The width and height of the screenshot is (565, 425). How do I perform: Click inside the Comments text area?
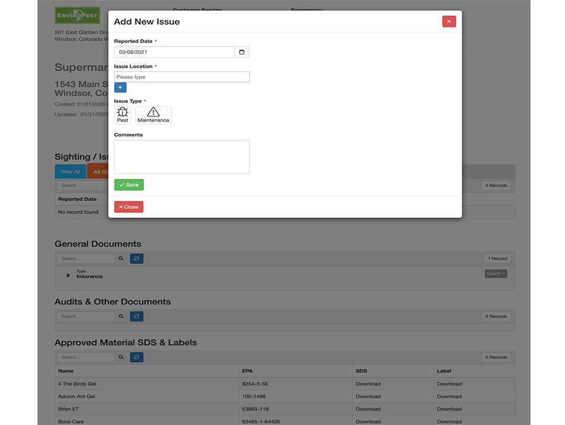(181, 157)
